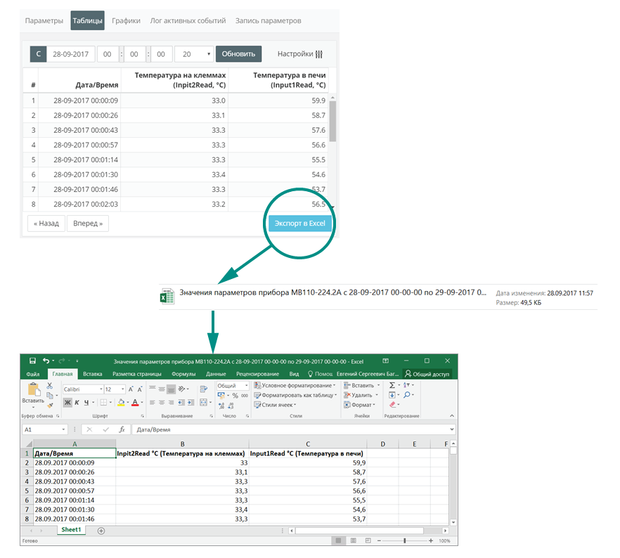Image resolution: width=620 pixels, height=558 pixels.
Task: Apply bold formatting in Excel ribbon
Action: point(67,403)
